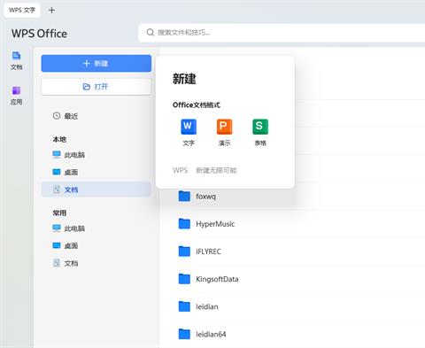Open the 应用 apps section in the left rail

point(16,96)
